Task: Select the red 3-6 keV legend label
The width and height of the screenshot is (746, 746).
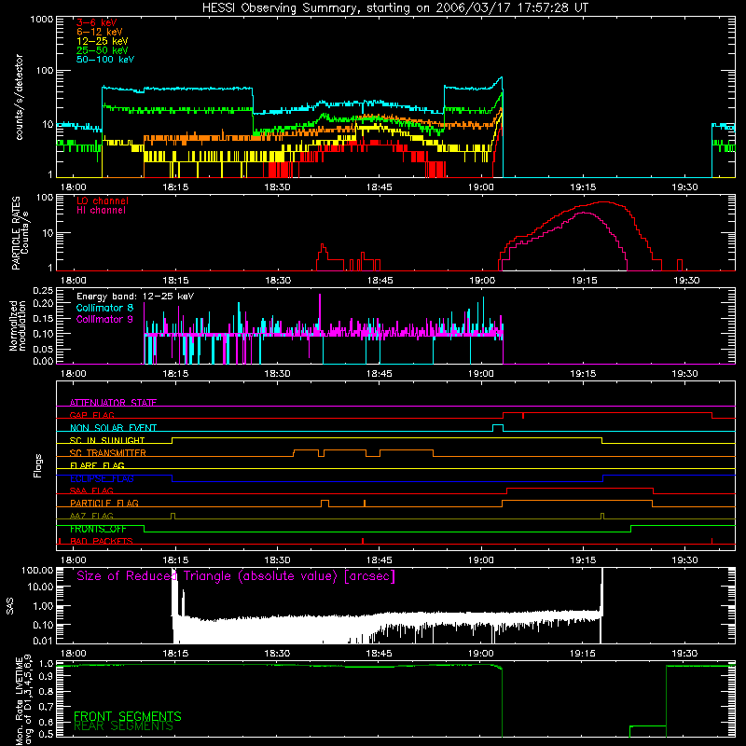Action: coord(97,22)
